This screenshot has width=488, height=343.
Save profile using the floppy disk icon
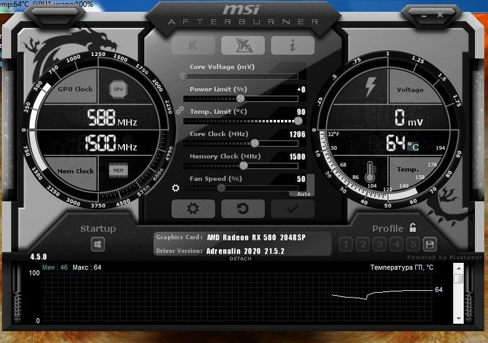[430, 244]
